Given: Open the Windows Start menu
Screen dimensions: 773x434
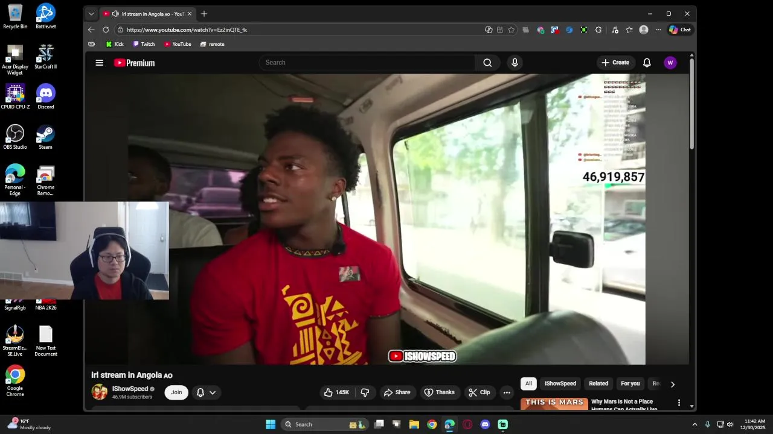Looking at the screenshot, I should pos(271,424).
